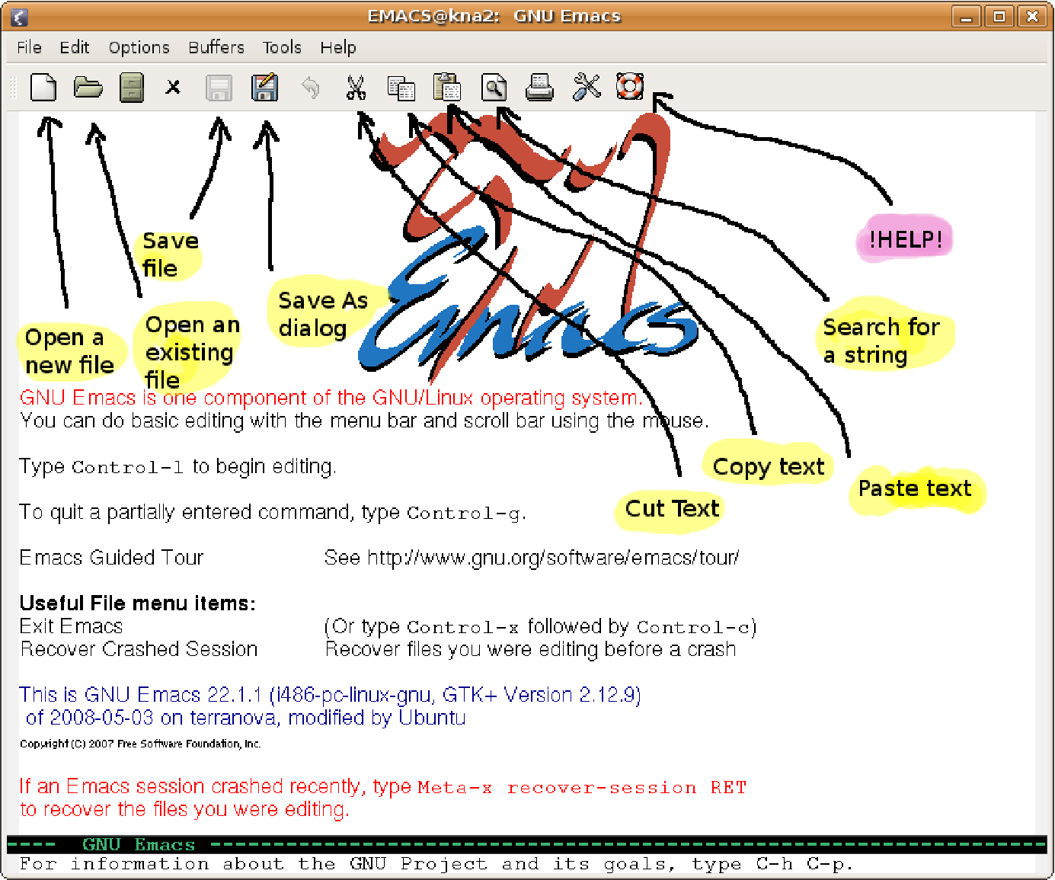Cut text using the scissors icon
This screenshot has width=1055, height=880.
coord(356,88)
